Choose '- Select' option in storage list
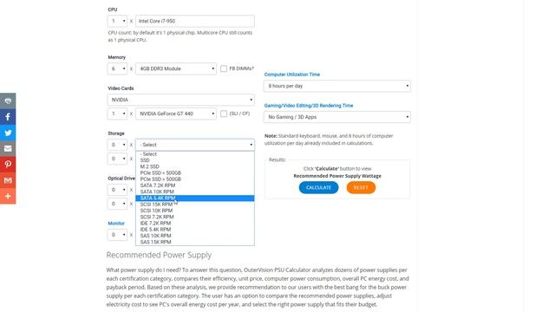The image size is (555, 312). tap(195, 154)
